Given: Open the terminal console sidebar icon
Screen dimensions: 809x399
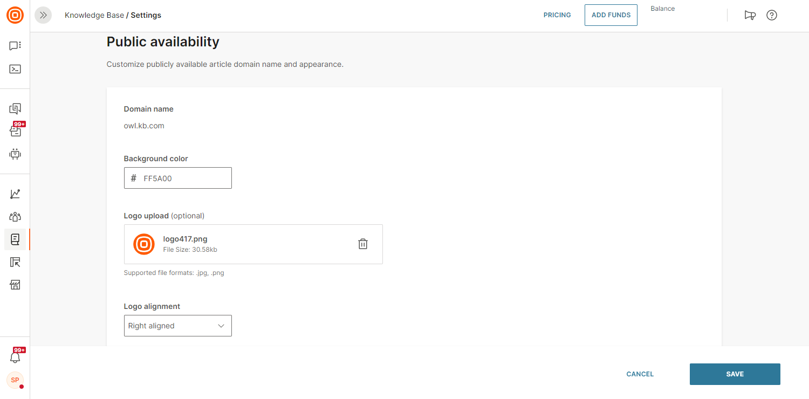Looking at the screenshot, I should [15, 69].
